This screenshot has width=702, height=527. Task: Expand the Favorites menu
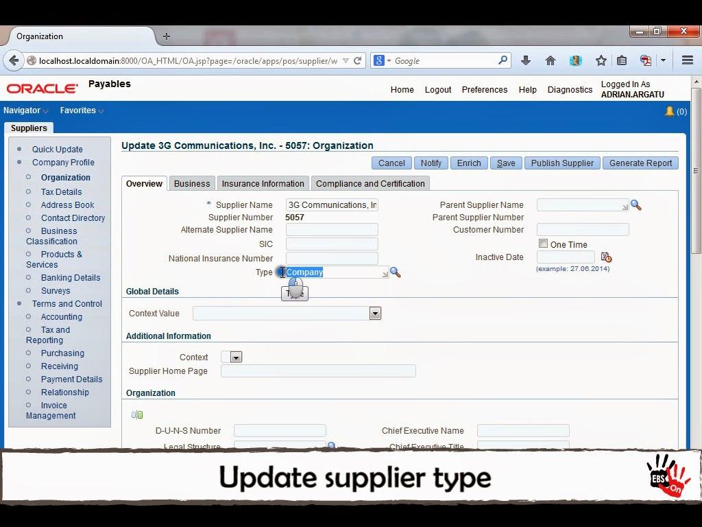[77, 110]
